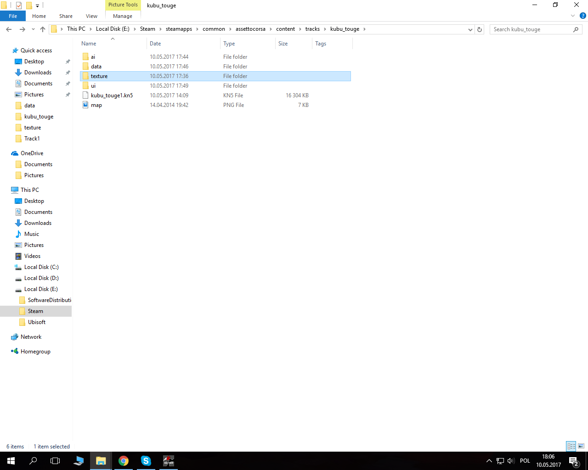
Task: Select the ai folder
Action: (215, 57)
